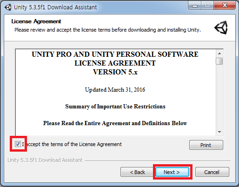
Task: Minimize the Download Assistant window
Action: (x=195, y=6)
